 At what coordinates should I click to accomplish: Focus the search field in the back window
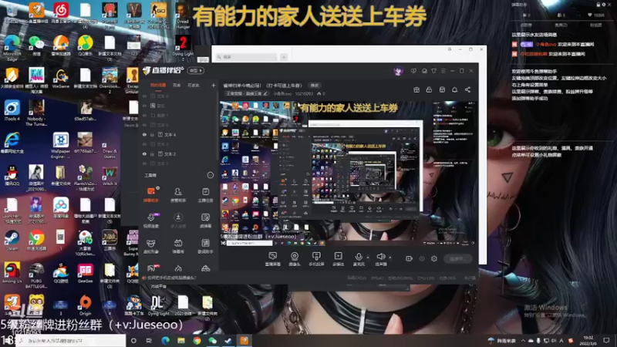(246, 57)
